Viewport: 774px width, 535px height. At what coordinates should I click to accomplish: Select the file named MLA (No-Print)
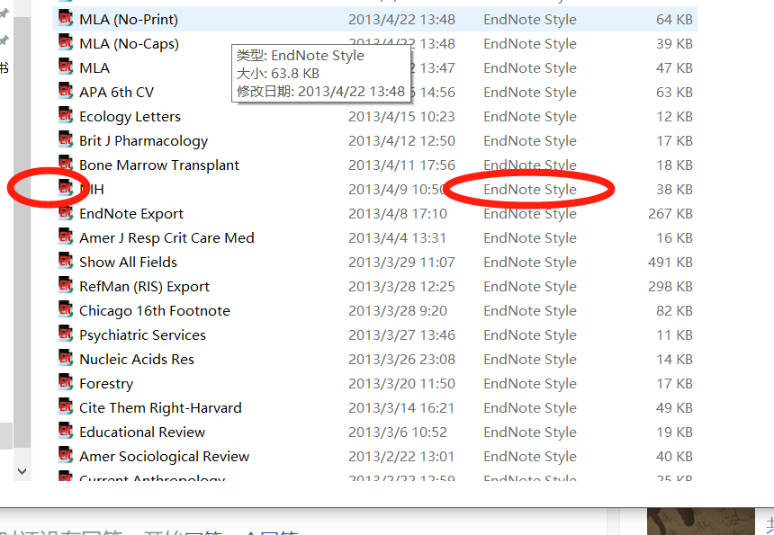coord(129,19)
